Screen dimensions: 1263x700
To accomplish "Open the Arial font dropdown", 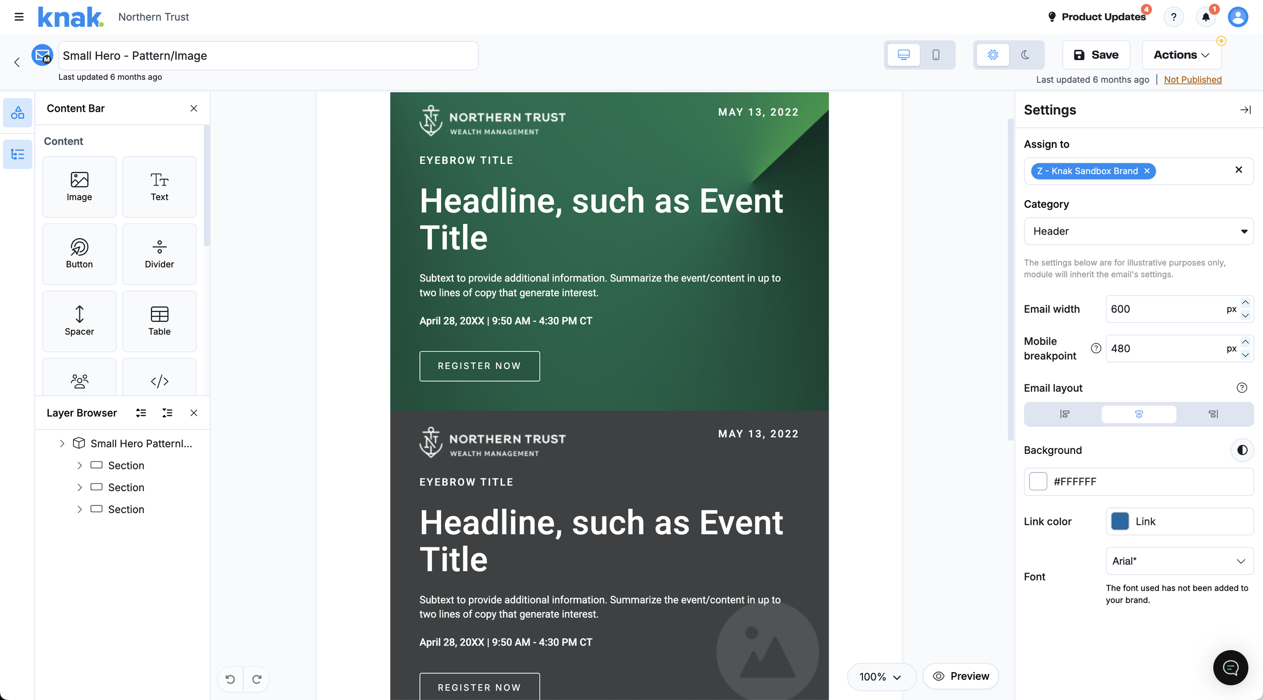I will [x=1180, y=561].
